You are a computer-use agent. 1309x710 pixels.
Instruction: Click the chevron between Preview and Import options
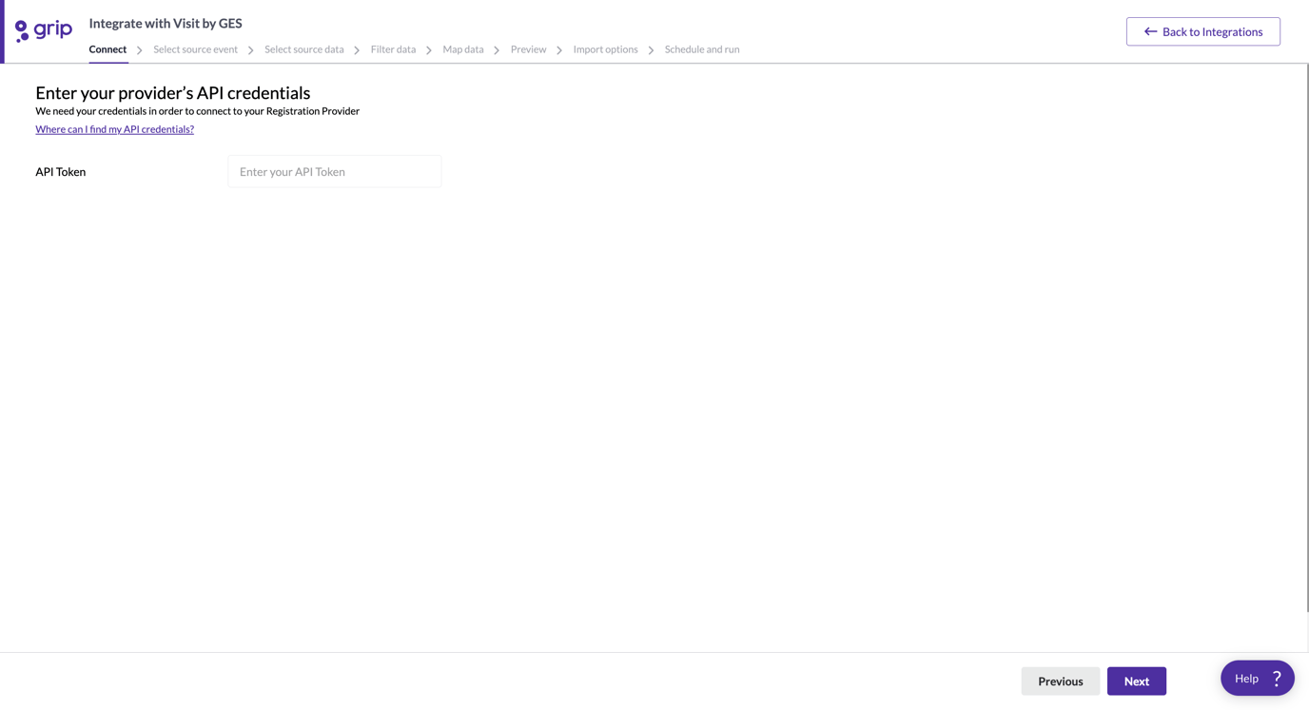[x=559, y=48]
